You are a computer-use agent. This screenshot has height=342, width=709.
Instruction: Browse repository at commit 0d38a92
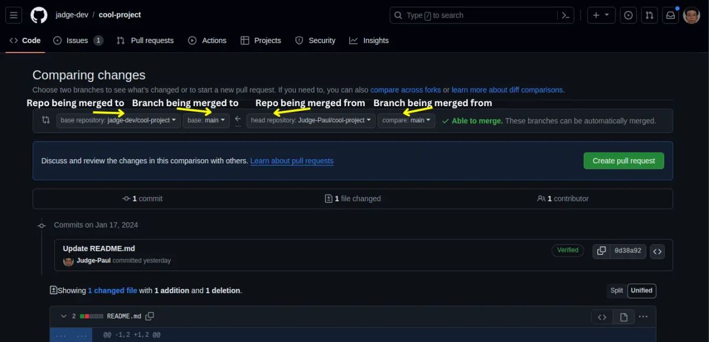pos(658,251)
